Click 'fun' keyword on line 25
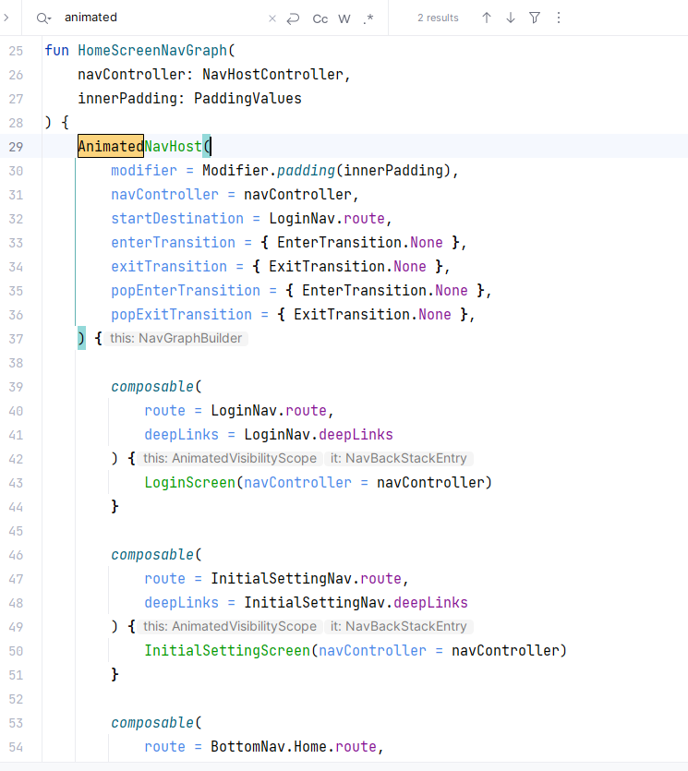Image resolution: width=688 pixels, height=771 pixels. click(57, 50)
